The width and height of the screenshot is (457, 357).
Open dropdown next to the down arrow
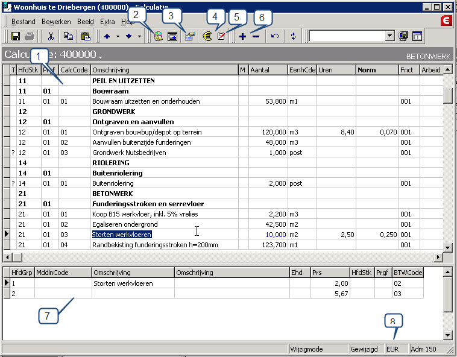click(x=140, y=37)
